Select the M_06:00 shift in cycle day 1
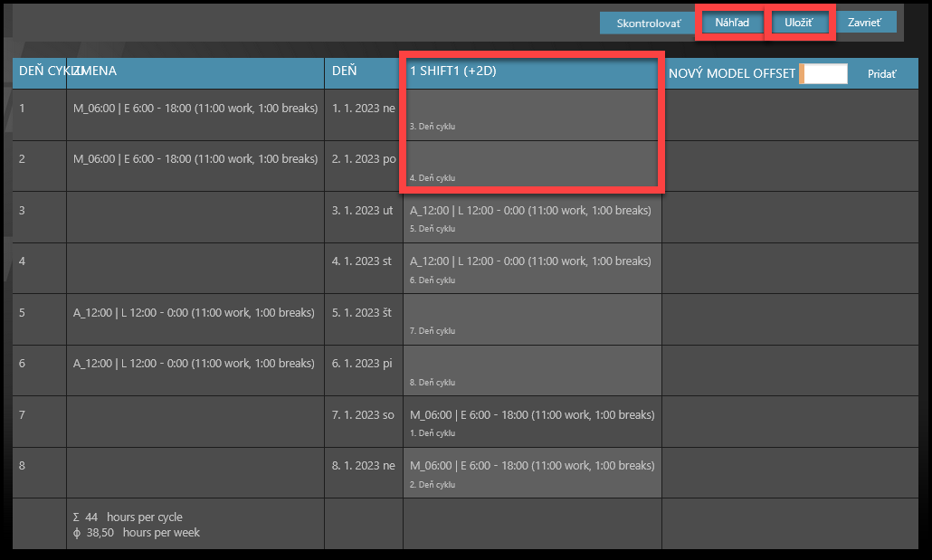The height and width of the screenshot is (560, 932). (195, 109)
